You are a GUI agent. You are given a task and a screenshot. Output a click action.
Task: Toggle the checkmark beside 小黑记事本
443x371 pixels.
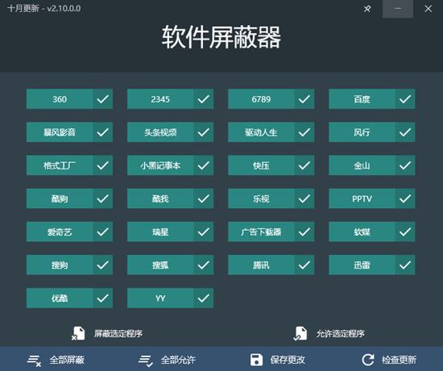click(x=204, y=165)
